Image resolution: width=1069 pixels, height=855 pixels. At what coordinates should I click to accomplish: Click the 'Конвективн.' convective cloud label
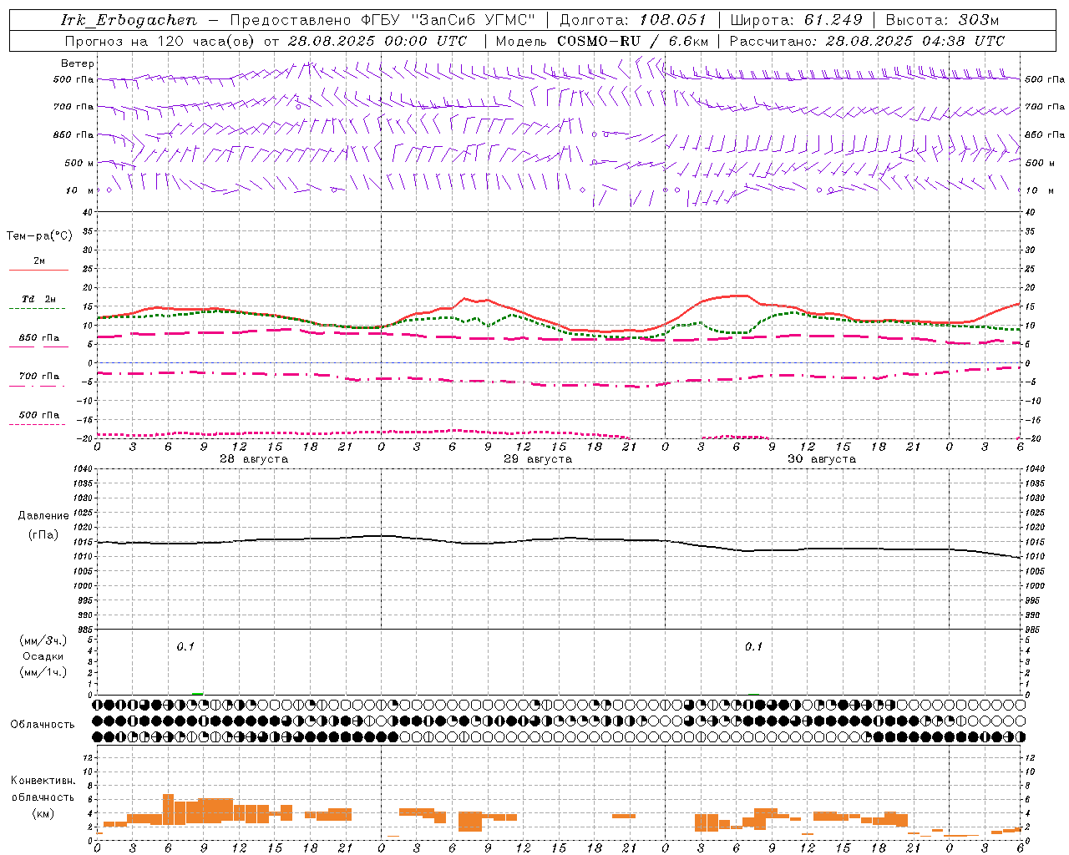(43, 781)
